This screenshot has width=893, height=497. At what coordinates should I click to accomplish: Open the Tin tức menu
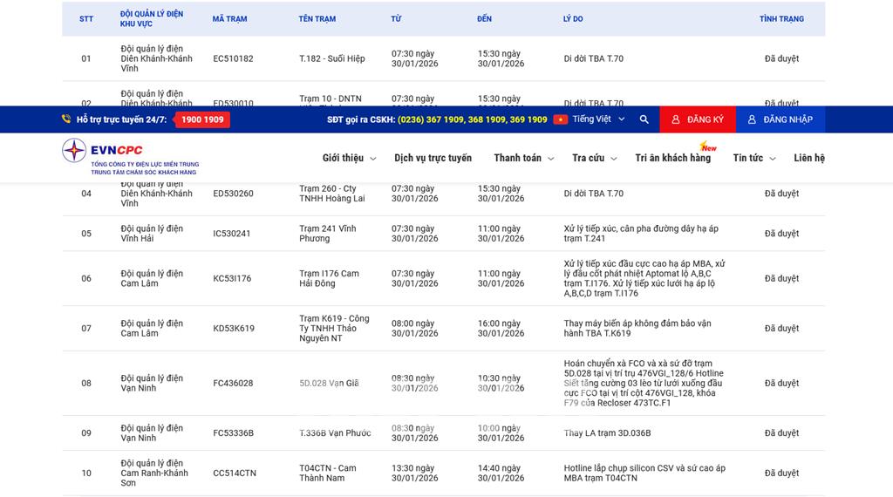point(753,158)
